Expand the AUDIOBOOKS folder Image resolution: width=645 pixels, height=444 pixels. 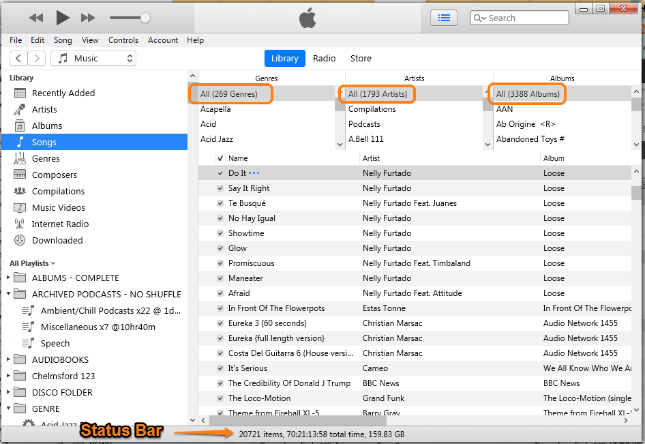pos(8,359)
